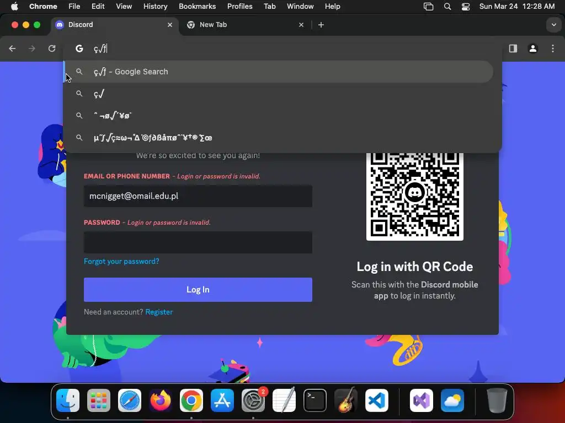This screenshot has height=423, width=565.
Task: Open the Profiles menu
Action: pos(239,7)
